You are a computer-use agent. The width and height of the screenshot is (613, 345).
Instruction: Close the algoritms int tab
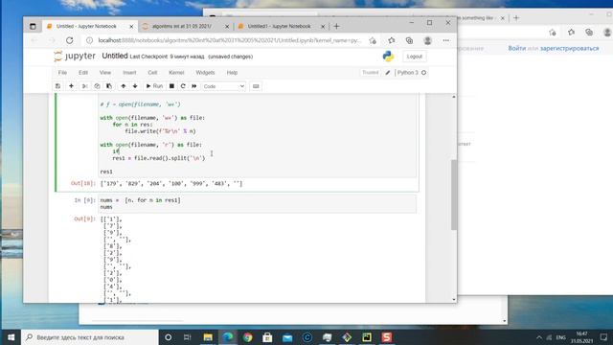click(227, 27)
